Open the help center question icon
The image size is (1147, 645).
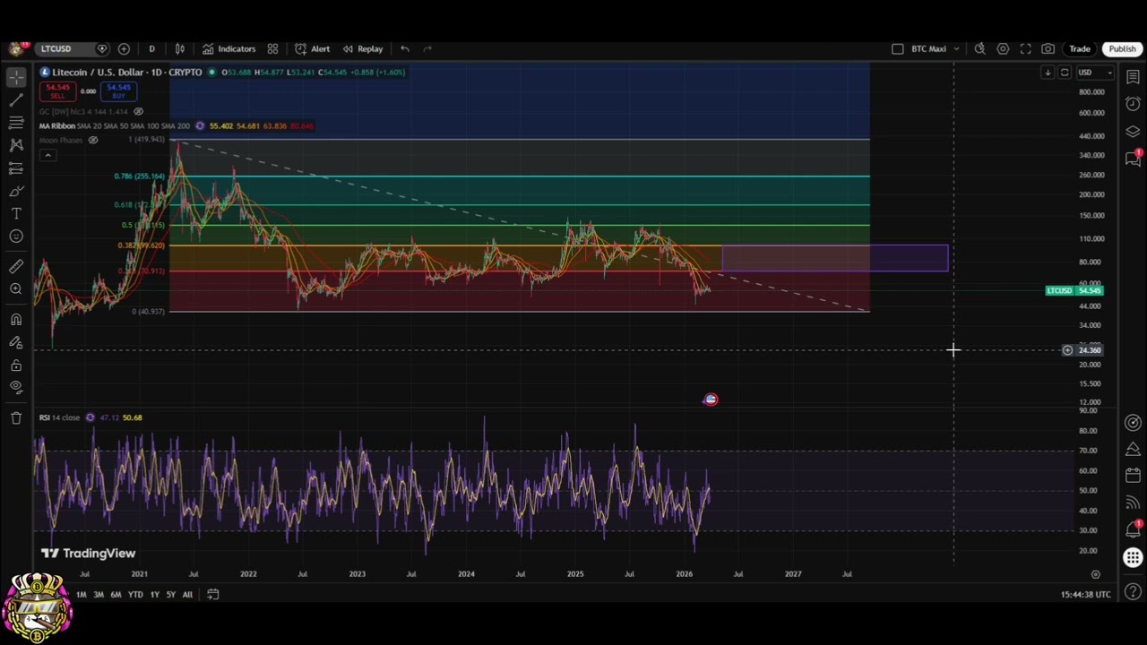tap(1133, 591)
